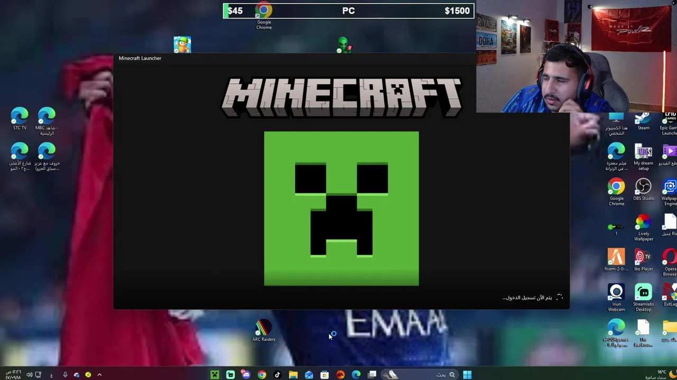This screenshot has height=380, width=677.
Task: Open Google Chrome icon at top of desktop
Action: pos(264,16)
